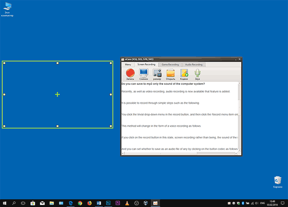The height and width of the screenshot is (207, 288).
Task: Take a screenshot with the Снимок icon
Action: (x=144, y=74)
